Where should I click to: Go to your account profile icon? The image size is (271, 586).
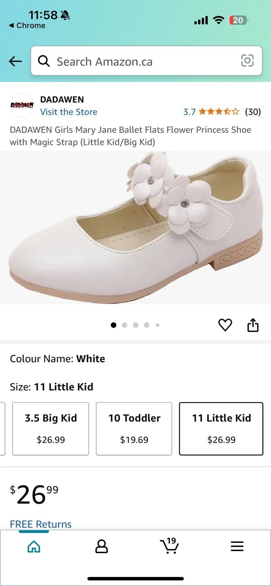coord(101,547)
